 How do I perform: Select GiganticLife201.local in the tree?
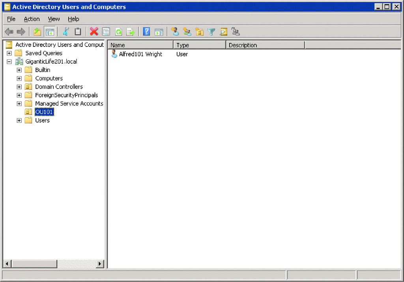coord(51,61)
